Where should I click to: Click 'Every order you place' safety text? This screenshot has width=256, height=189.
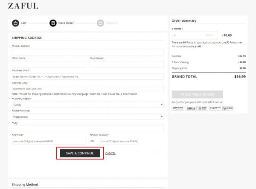pos(198,102)
